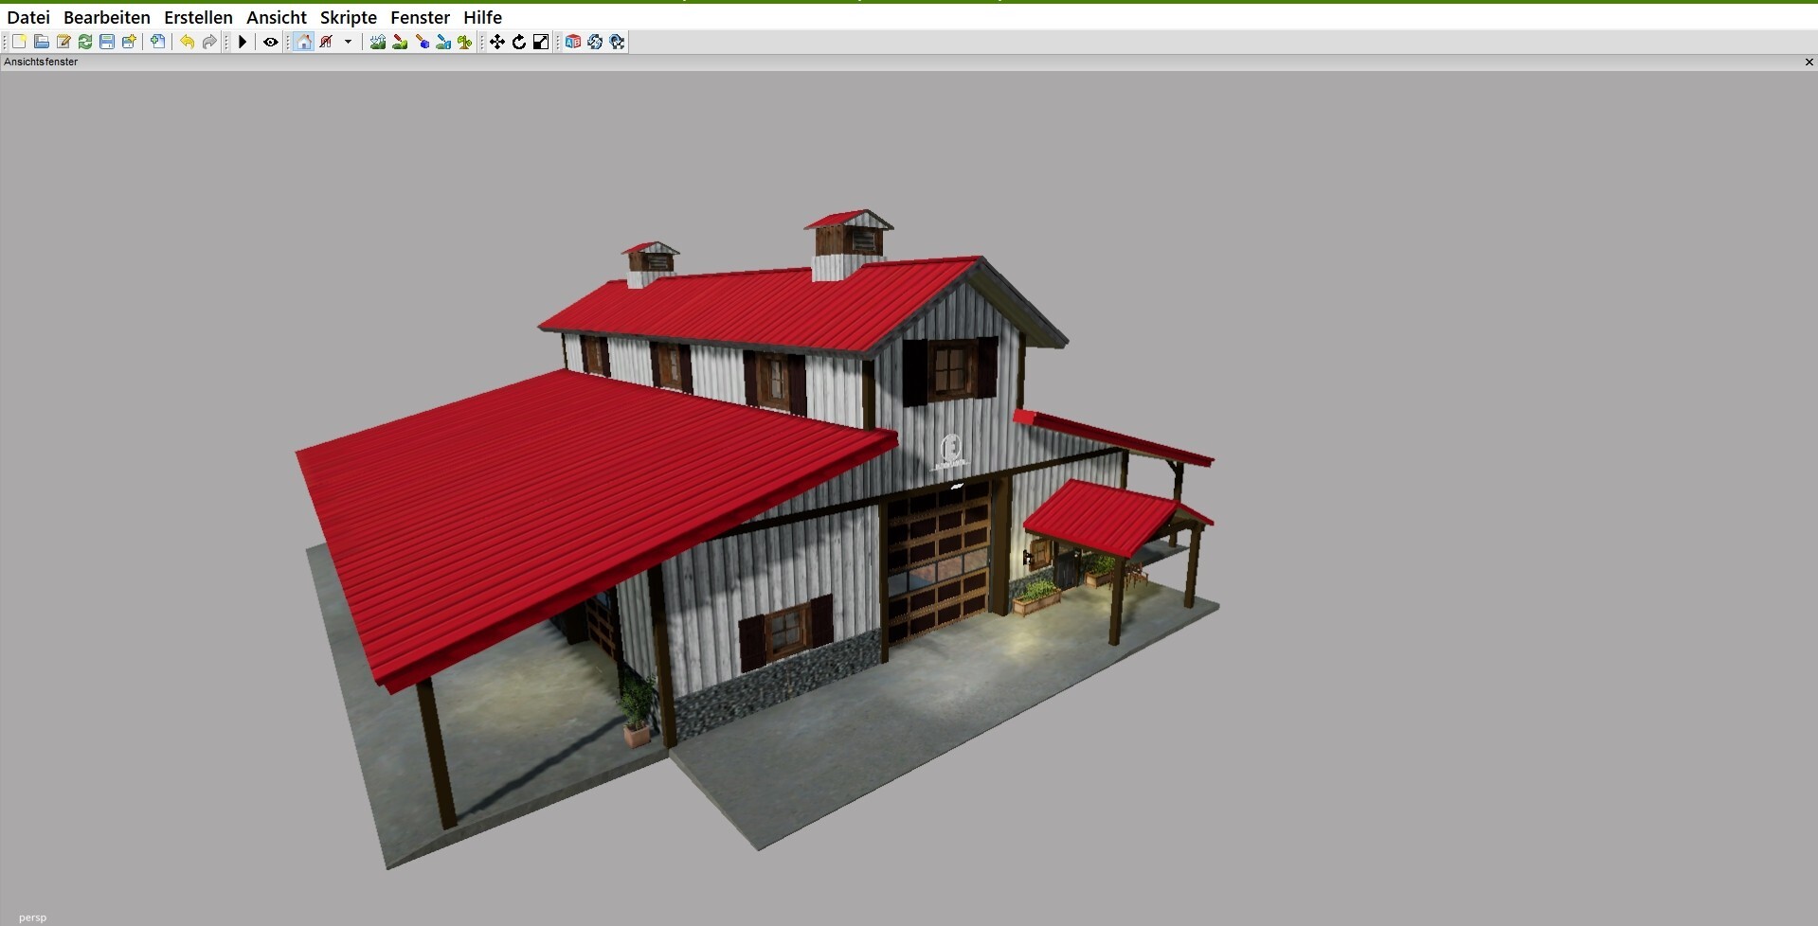Click the green reload arrows icon
This screenshot has width=1818, height=926.
85,42
